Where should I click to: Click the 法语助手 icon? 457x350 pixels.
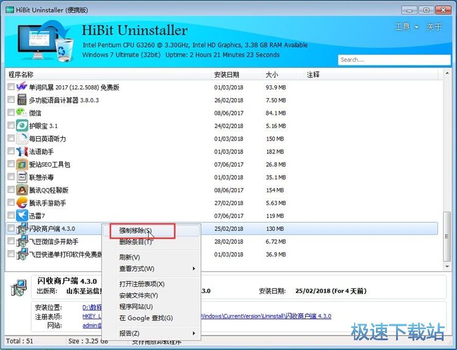pos(22,152)
